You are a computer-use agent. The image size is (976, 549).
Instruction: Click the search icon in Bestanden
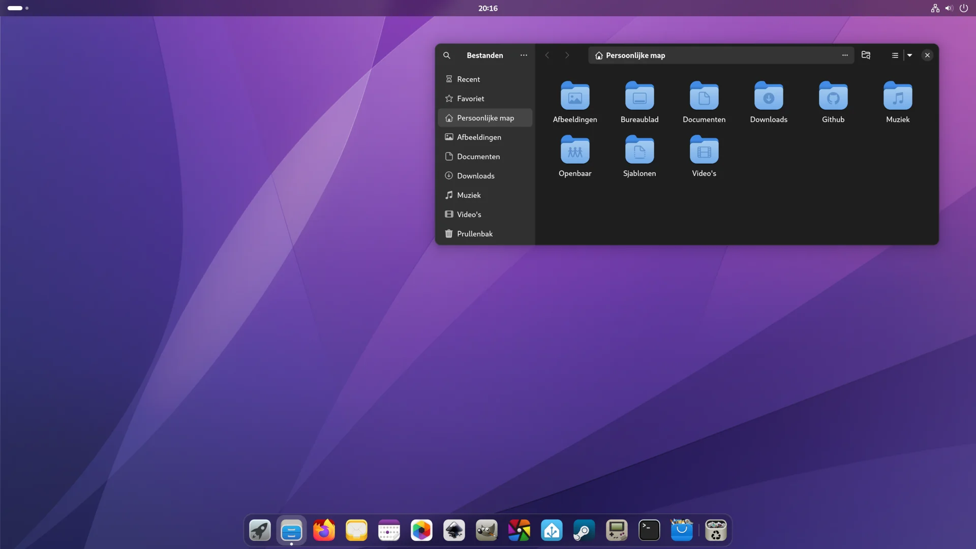446,55
